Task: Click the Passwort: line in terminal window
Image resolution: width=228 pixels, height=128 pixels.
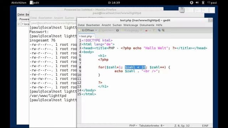Action: pyautogui.click(x=39, y=32)
